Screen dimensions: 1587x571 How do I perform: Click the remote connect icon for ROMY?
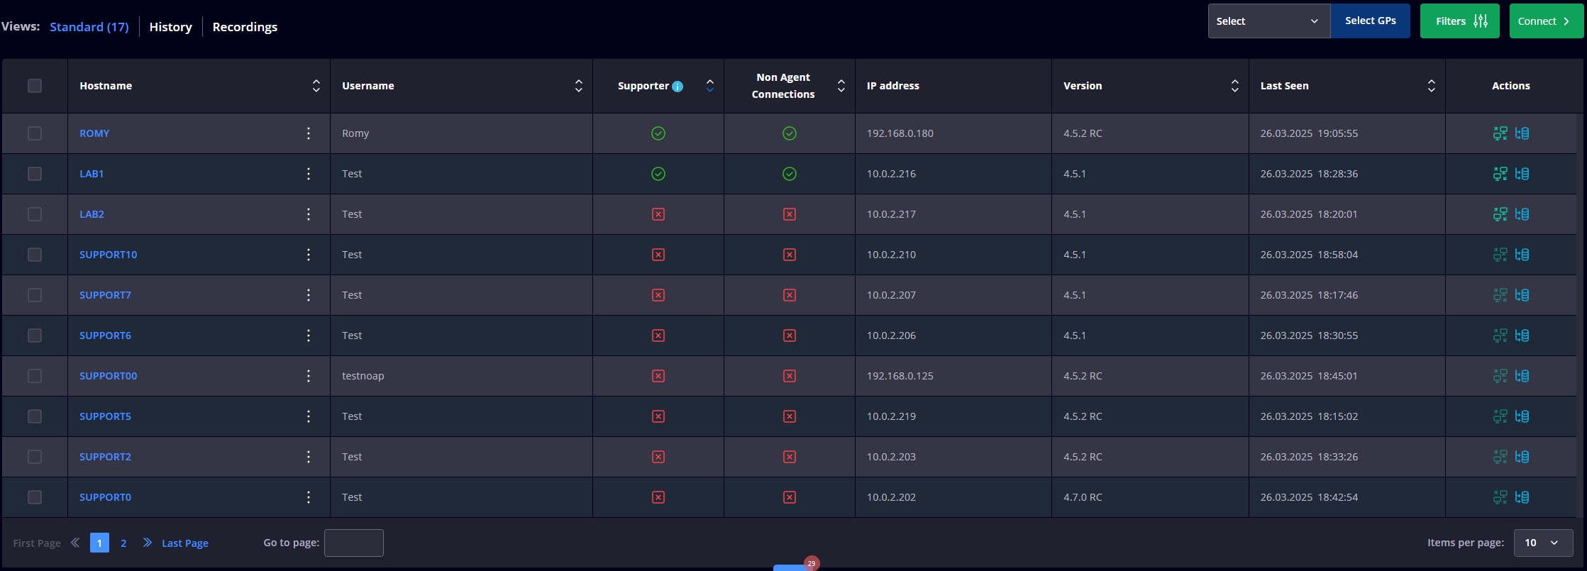point(1500,133)
